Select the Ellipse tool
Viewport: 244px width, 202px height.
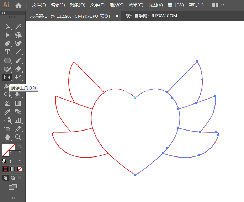click(7, 60)
